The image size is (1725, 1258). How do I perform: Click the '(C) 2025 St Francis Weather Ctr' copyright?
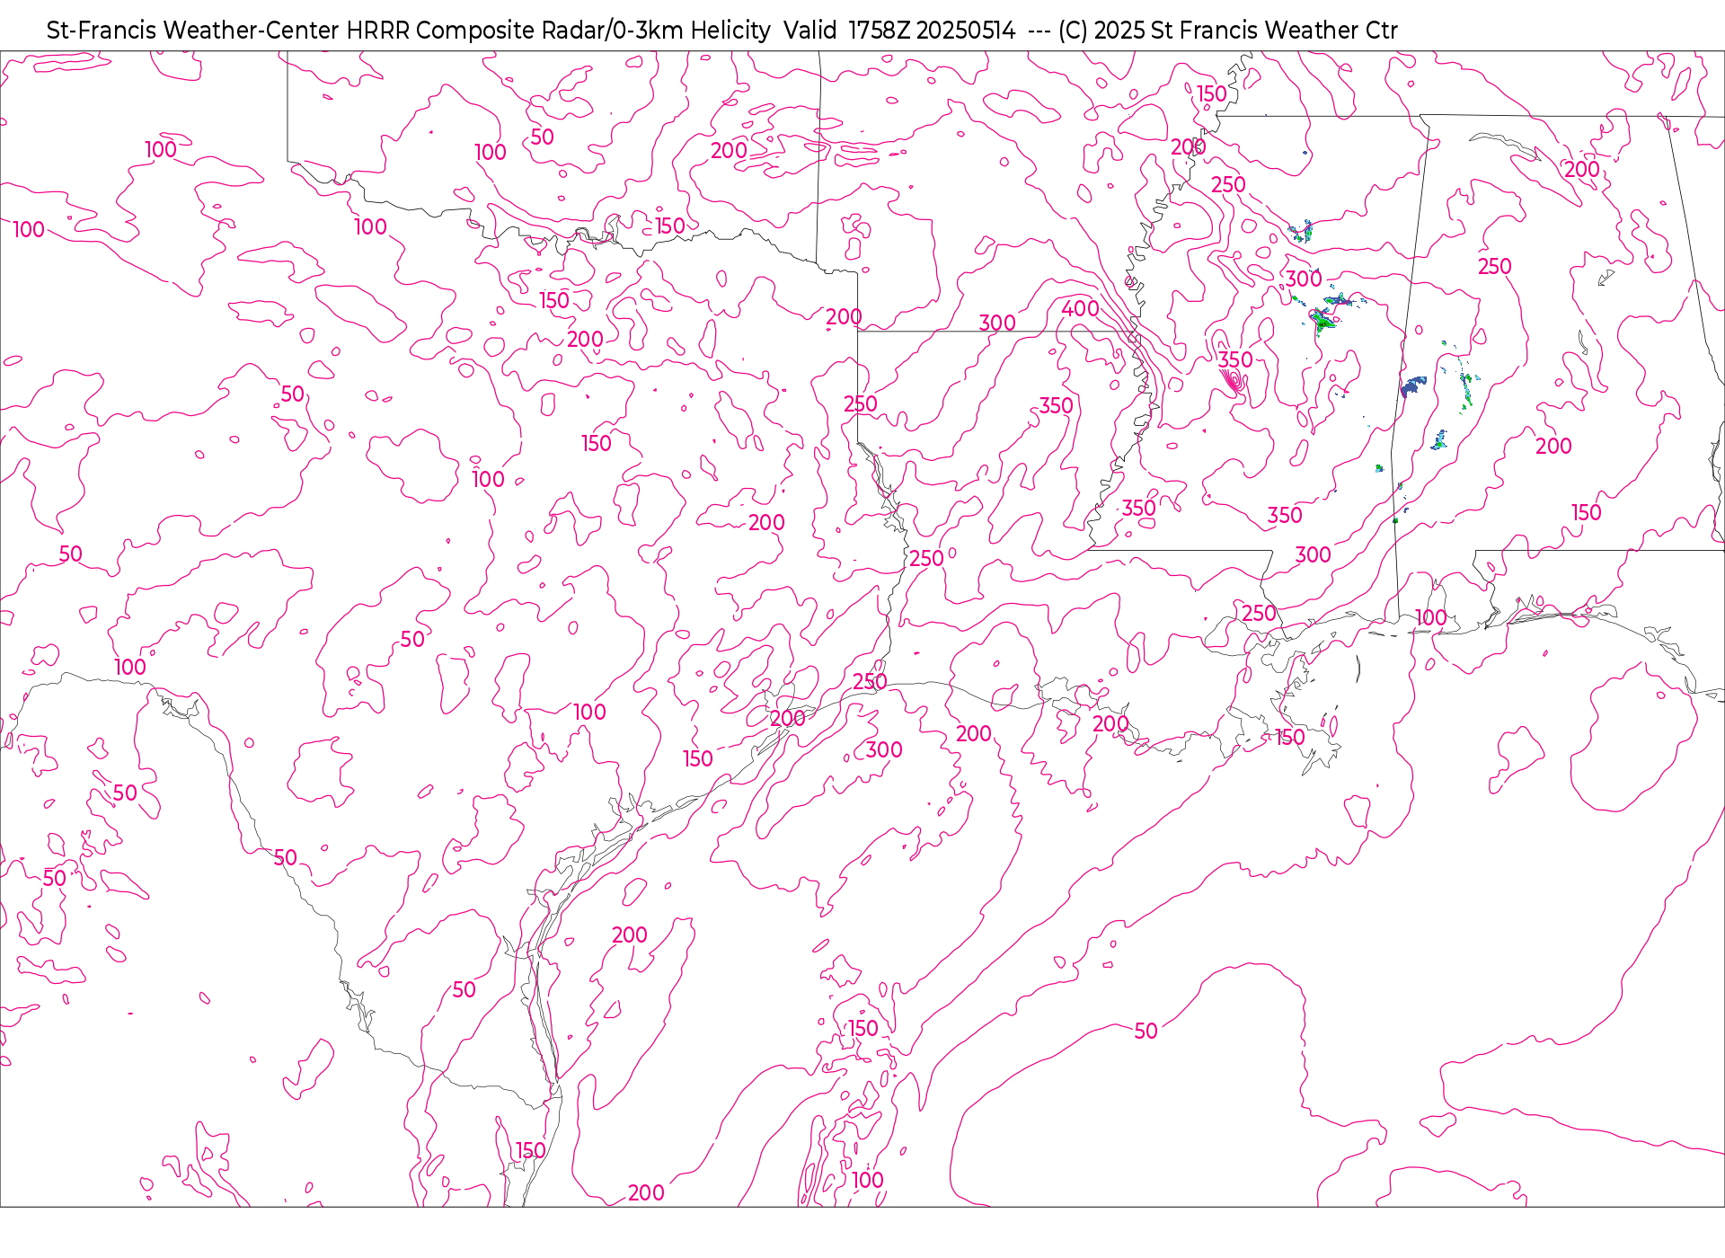click(1227, 31)
